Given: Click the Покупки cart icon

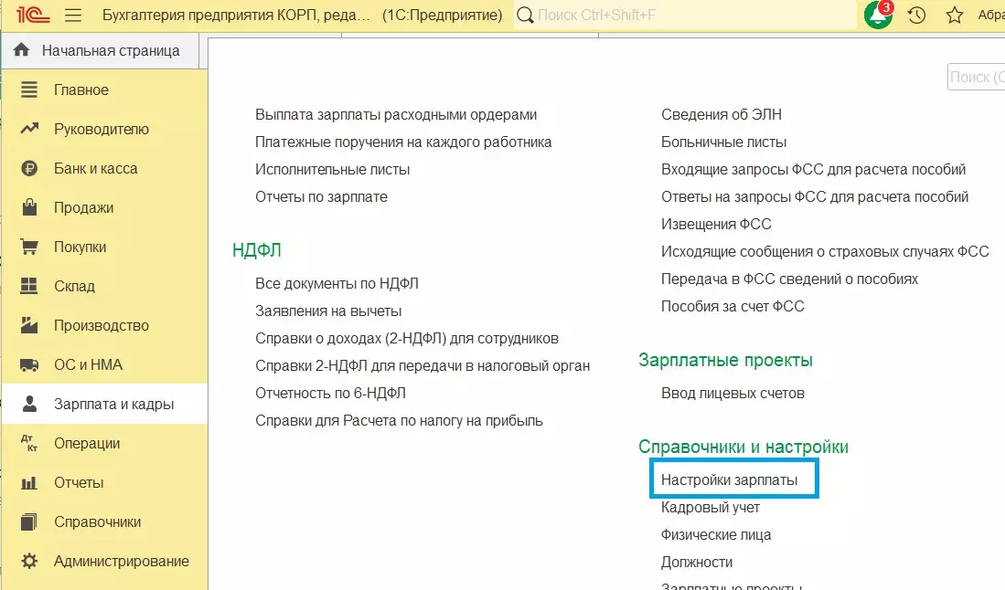Looking at the screenshot, I should [x=29, y=247].
